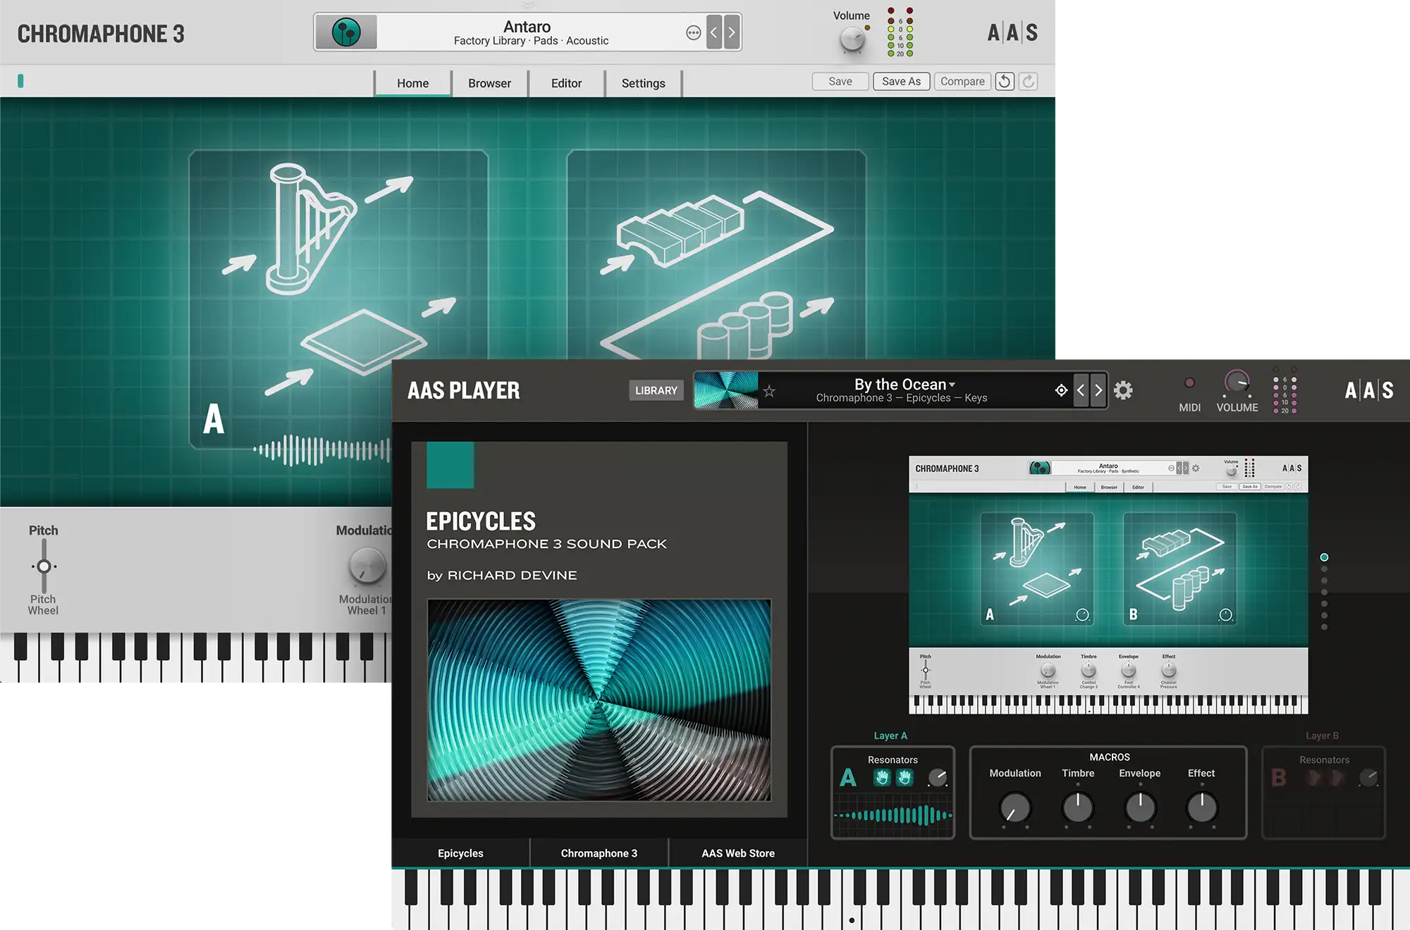Toggle second Layer A resonator hand button
1410x930 pixels.
click(x=905, y=777)
